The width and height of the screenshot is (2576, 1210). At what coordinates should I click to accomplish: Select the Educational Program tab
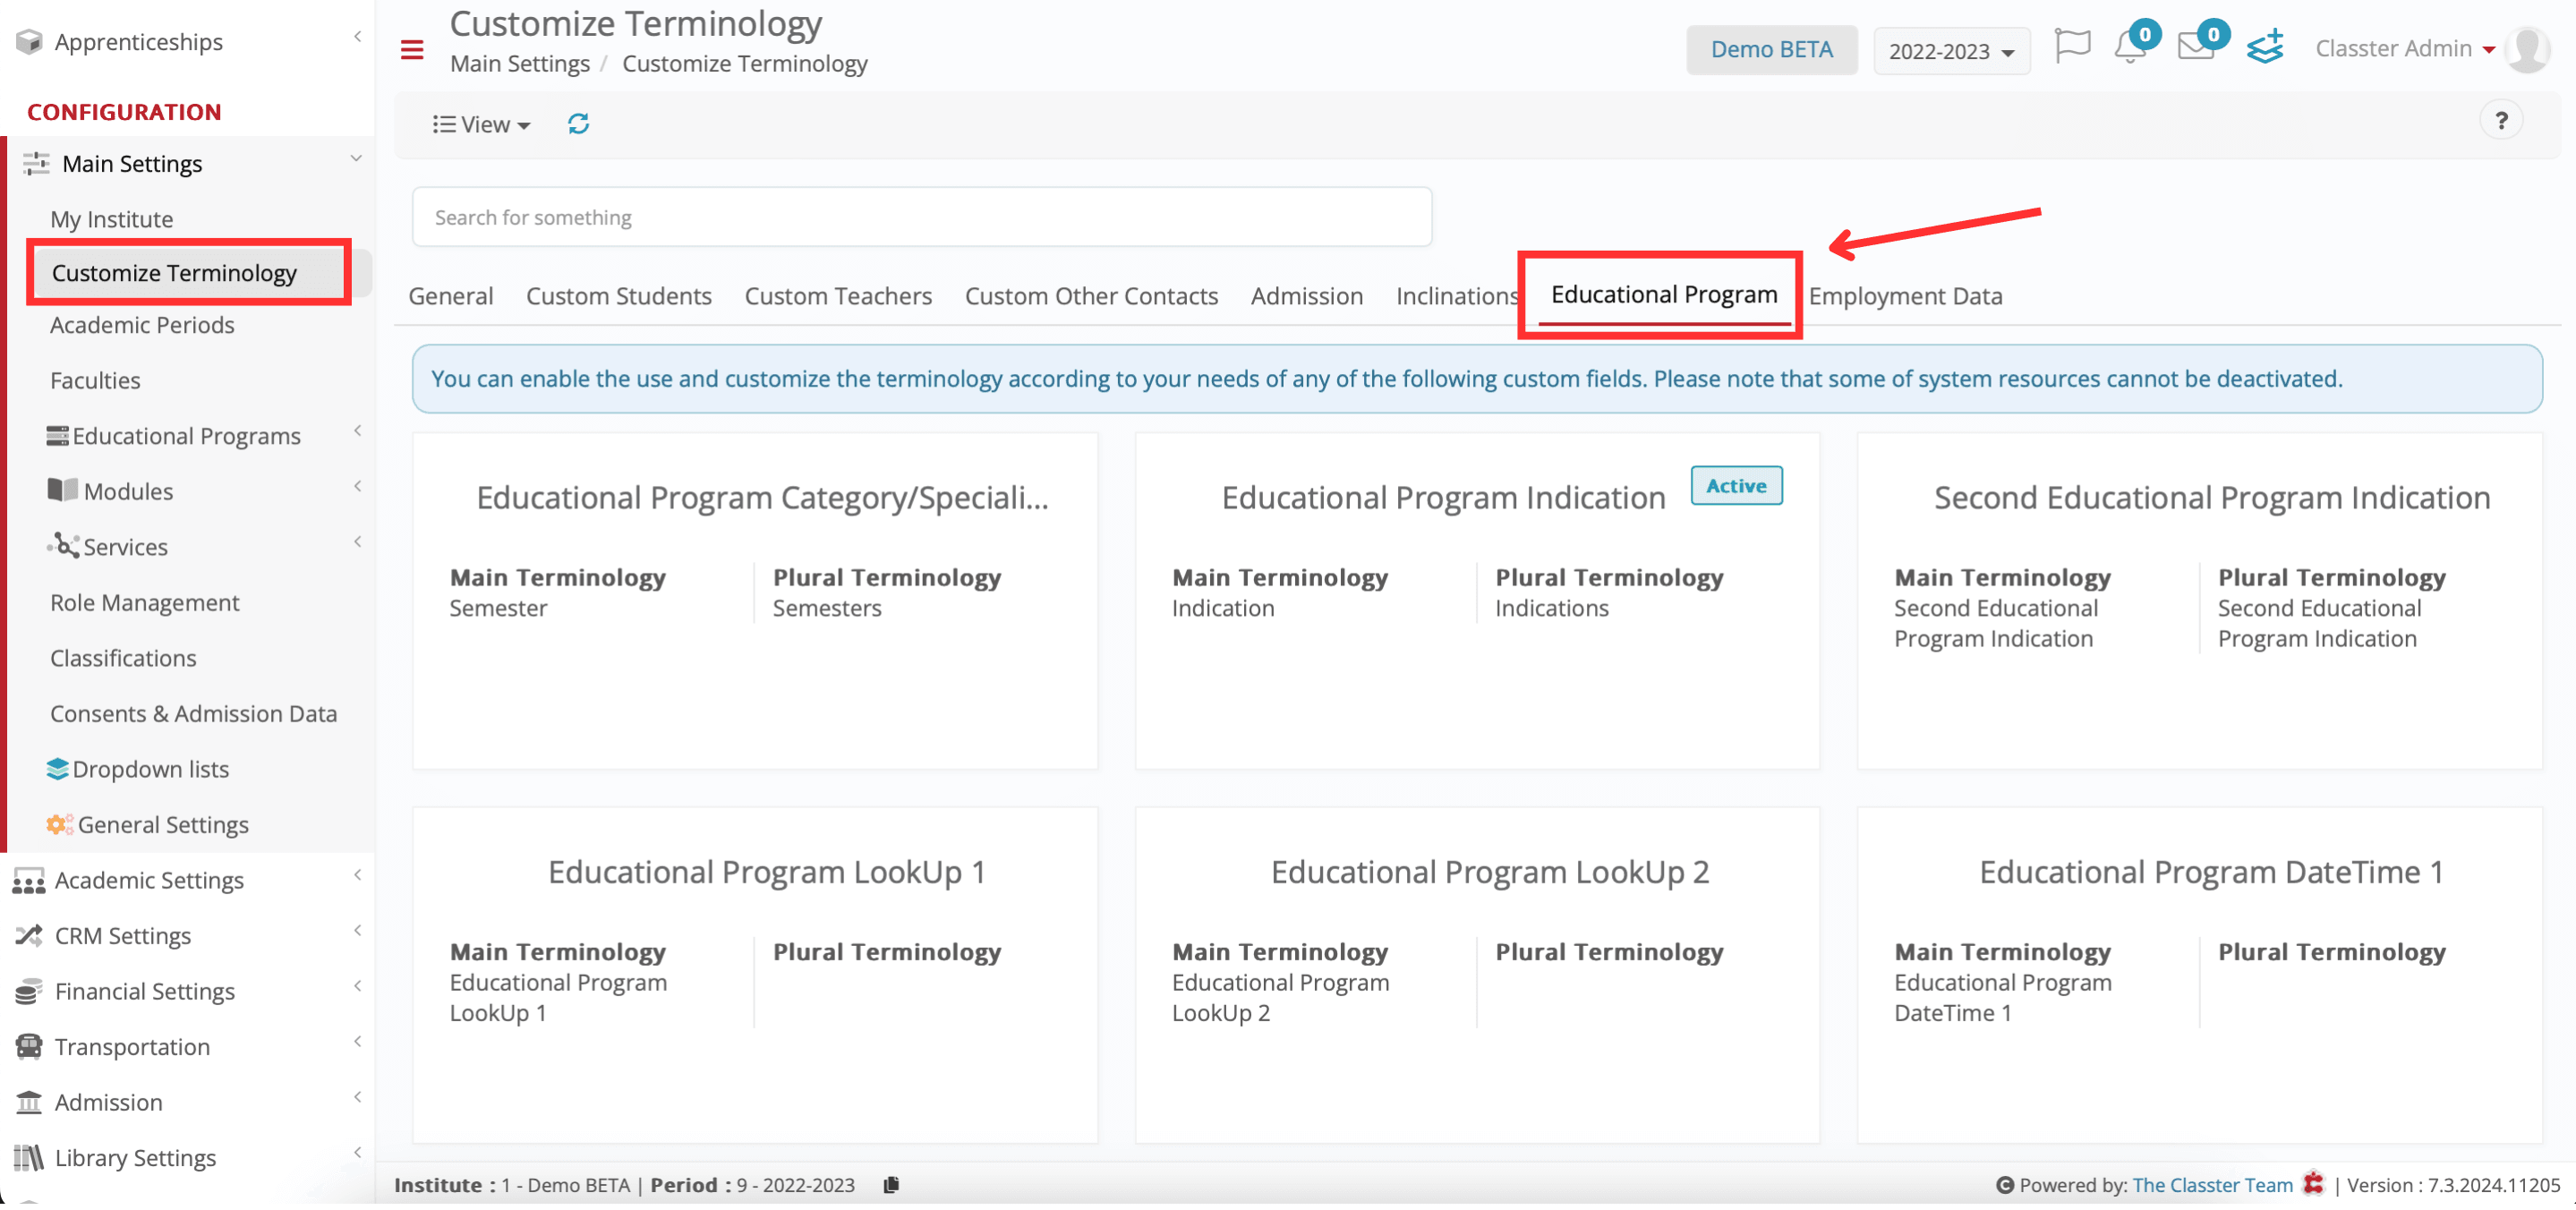[1664, 295]
